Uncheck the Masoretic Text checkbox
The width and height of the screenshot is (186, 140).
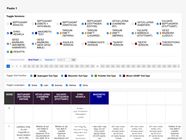point(33,33)
